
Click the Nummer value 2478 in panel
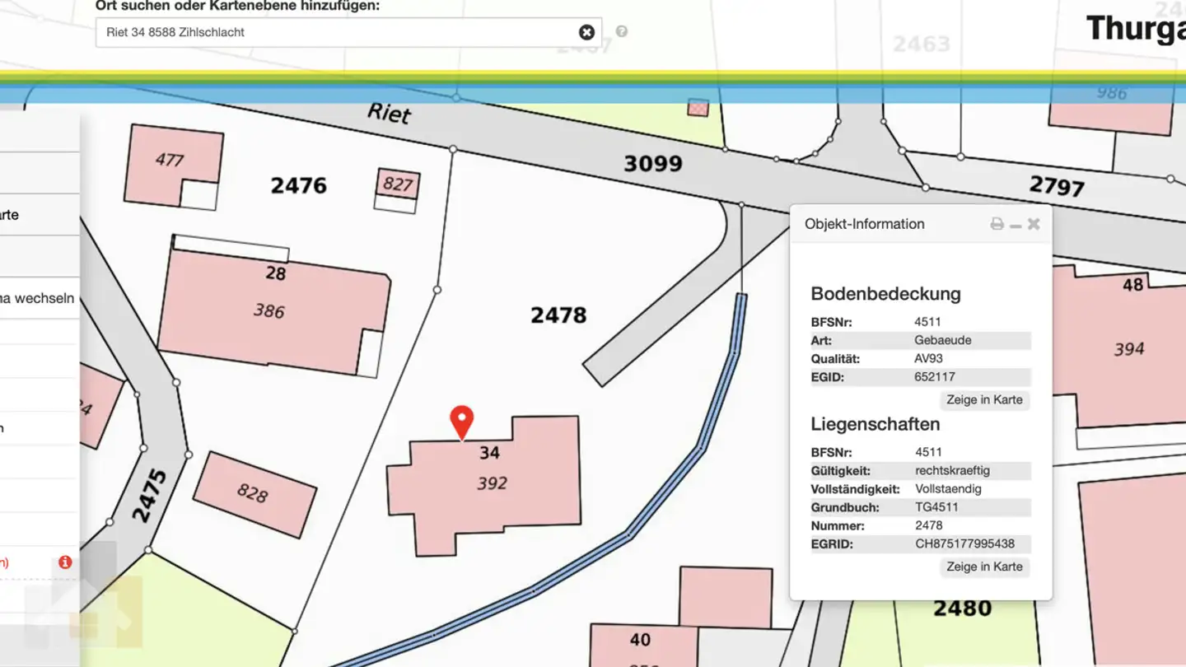929,525
